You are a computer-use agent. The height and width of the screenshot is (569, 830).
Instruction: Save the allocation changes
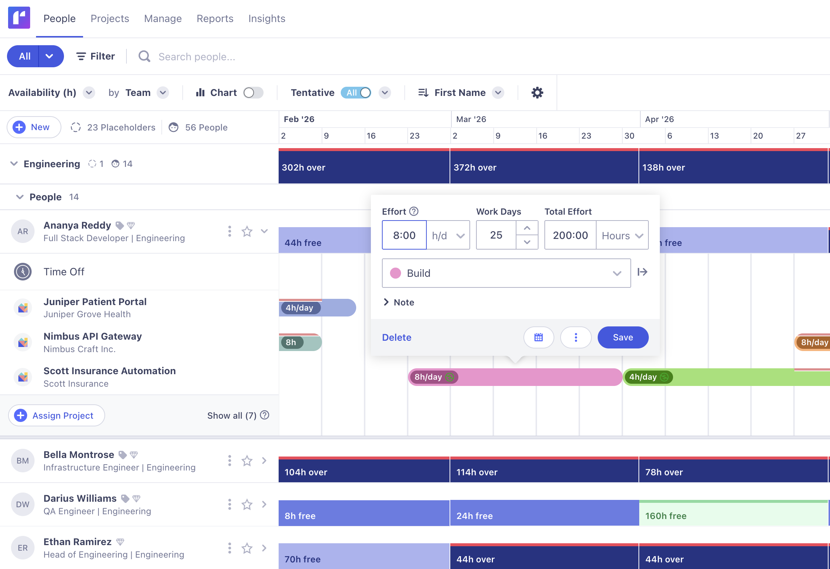pos(623,337)
